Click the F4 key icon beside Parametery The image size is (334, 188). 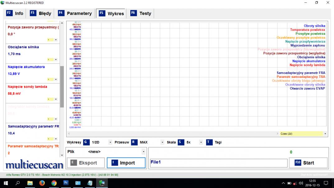[x=61, y=13]
